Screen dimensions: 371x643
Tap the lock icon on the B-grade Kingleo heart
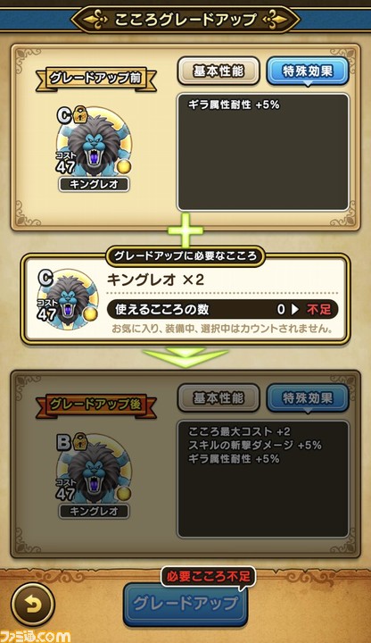[80, 441]
